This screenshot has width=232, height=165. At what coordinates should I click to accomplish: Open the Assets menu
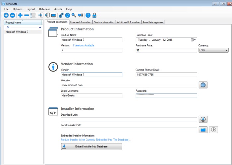pos(58,9)
